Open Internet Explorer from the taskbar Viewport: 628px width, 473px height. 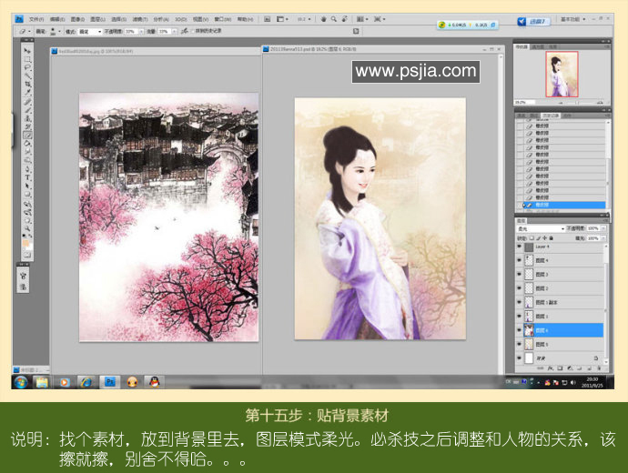click(86, 382)
